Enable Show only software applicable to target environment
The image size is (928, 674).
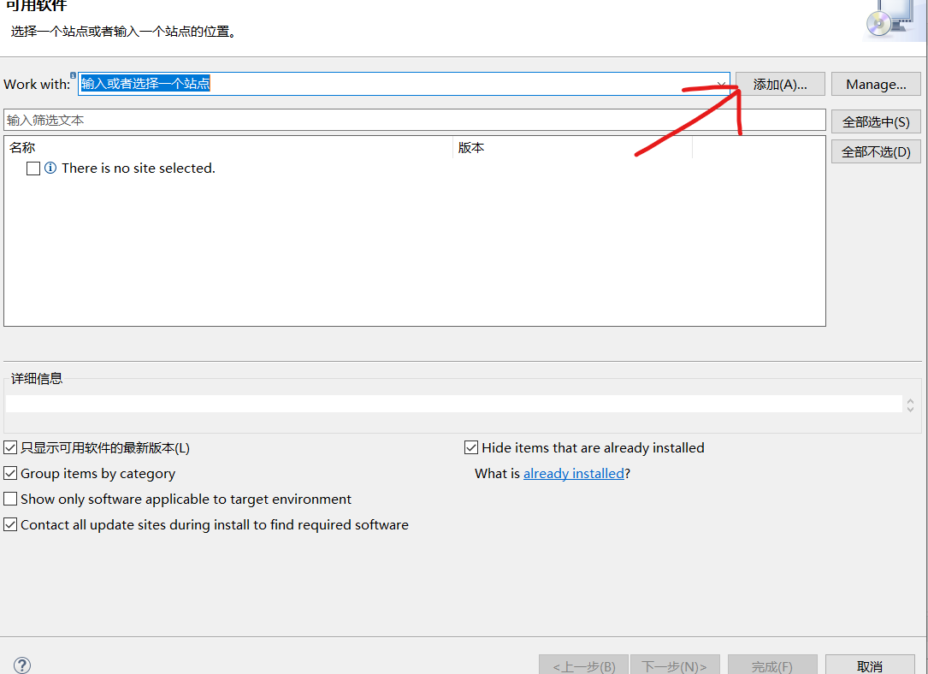coord(9,498)
